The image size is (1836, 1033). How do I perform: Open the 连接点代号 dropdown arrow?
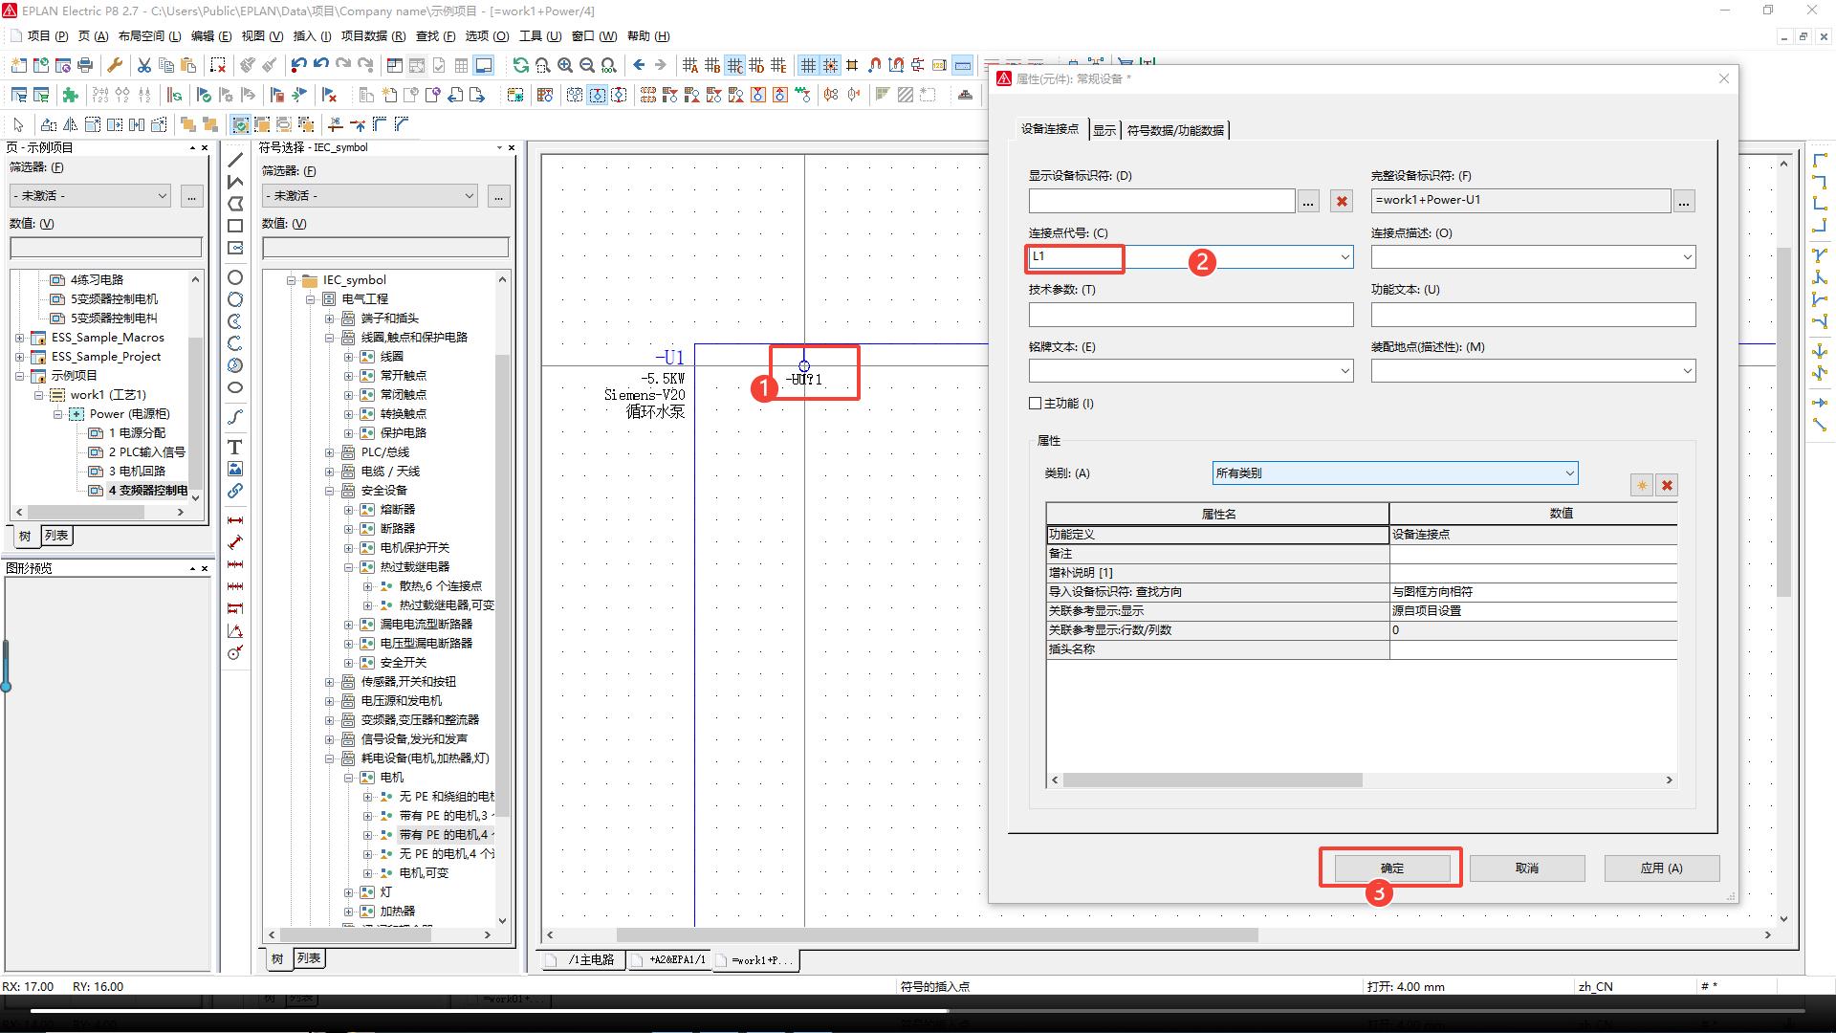1344,257
